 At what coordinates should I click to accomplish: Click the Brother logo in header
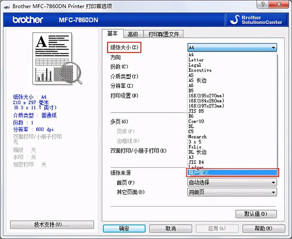pyautogui.click(x=28, y=20)
